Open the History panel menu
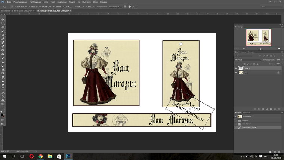 click(282, 113)
